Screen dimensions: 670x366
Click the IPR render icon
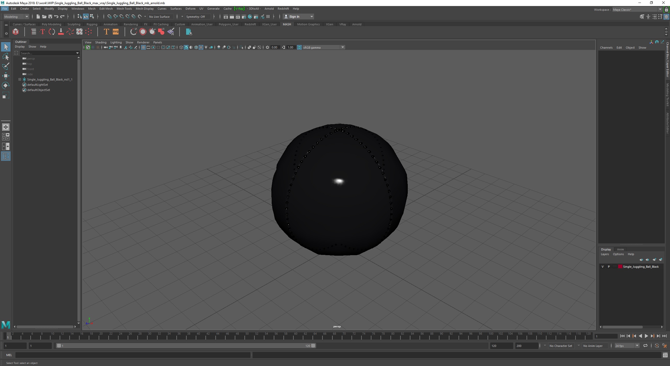238,16
